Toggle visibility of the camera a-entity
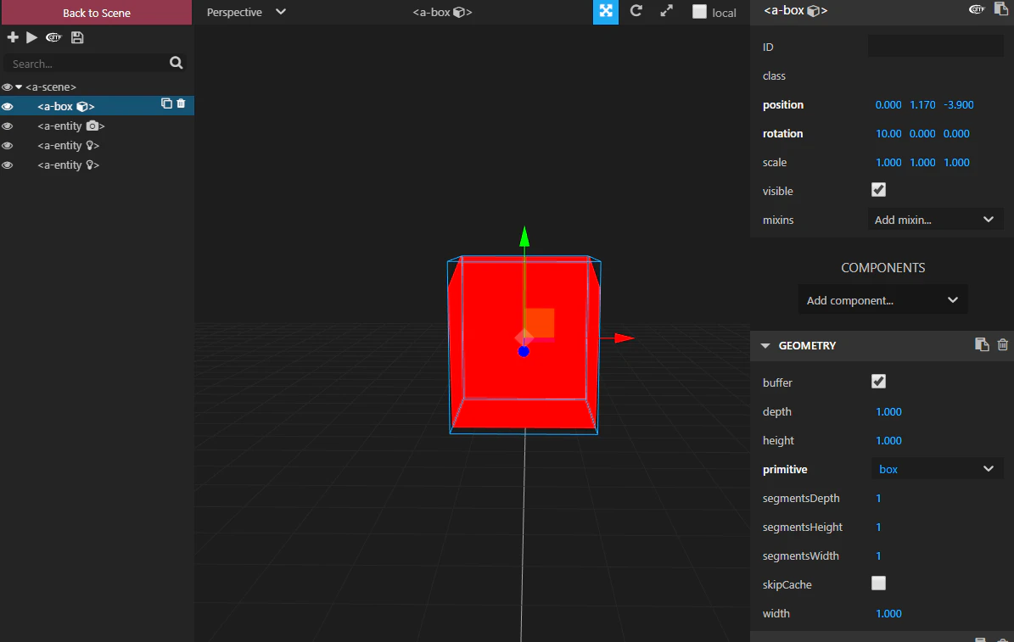The width and height of the screenshot is (1014, 642). tap(7, 126)
